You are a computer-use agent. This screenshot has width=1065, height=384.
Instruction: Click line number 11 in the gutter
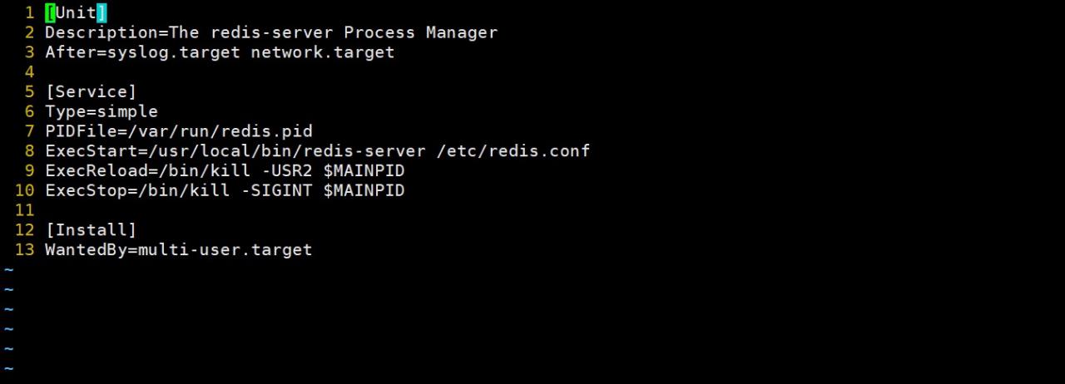24,210
